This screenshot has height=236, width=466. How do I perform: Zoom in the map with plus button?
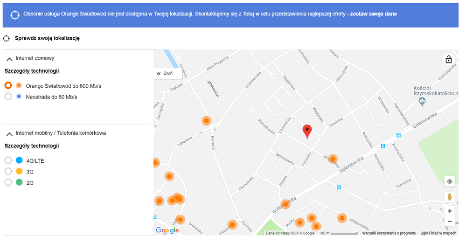[449, 211]
